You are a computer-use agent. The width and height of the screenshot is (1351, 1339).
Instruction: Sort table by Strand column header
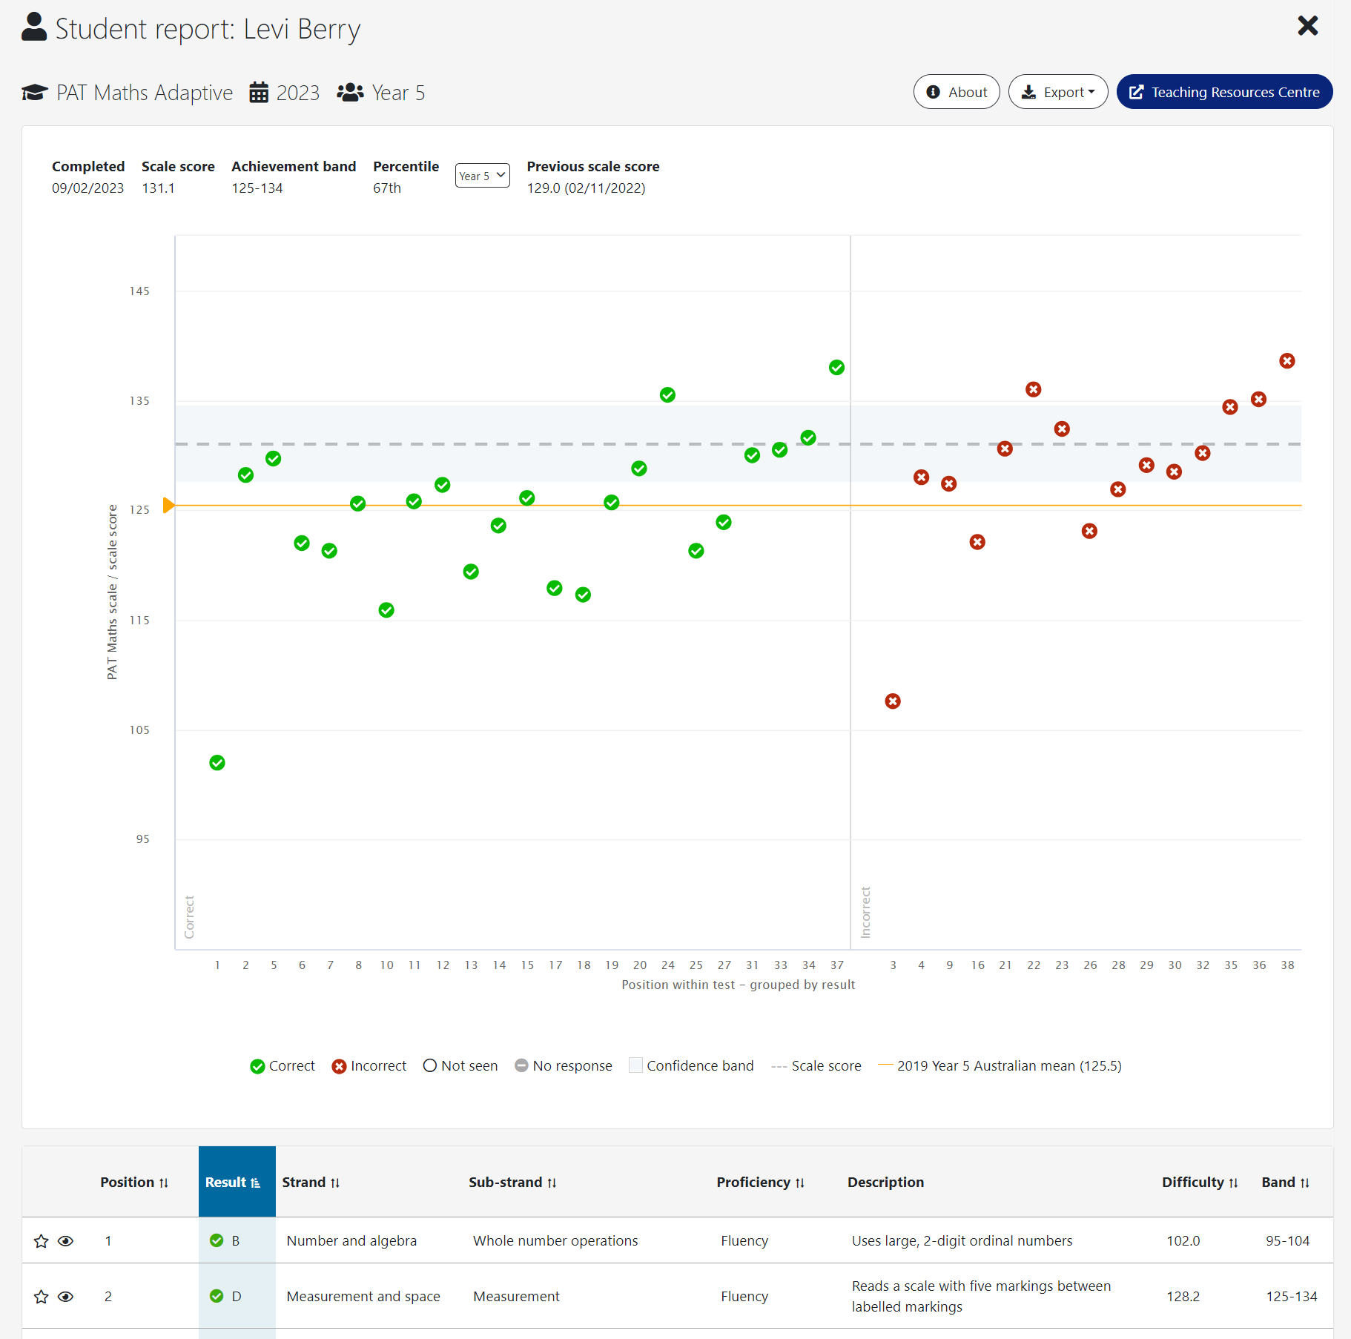311,1183
